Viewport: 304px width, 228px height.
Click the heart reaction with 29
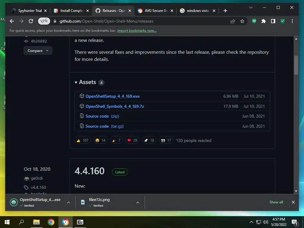pyautogui.click(x=132, y=140)
